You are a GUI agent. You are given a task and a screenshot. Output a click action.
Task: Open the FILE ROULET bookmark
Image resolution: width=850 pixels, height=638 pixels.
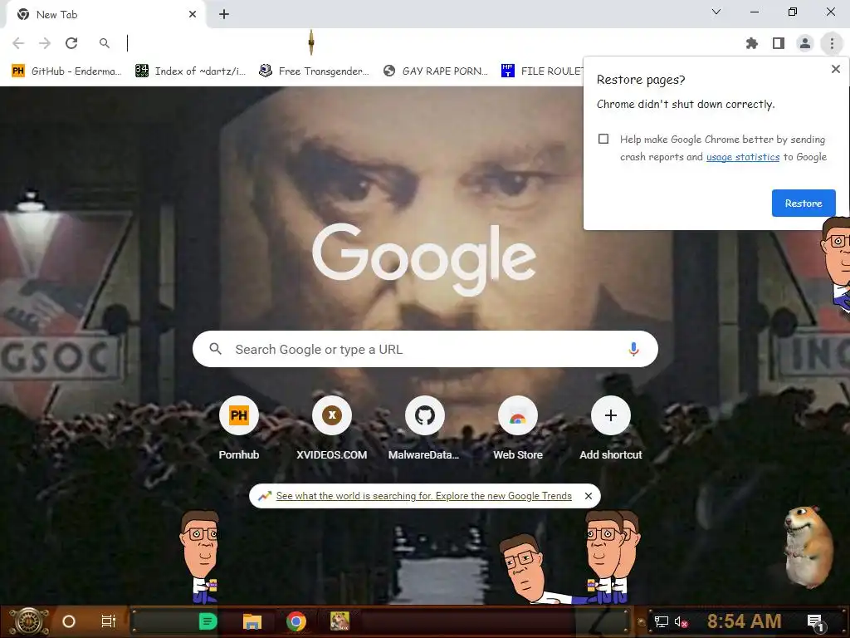coord(542,71)
